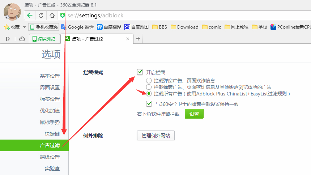This screenshot has height=175, width=311.
Task: Click the reload page icon
Action: tap(41, 16)
